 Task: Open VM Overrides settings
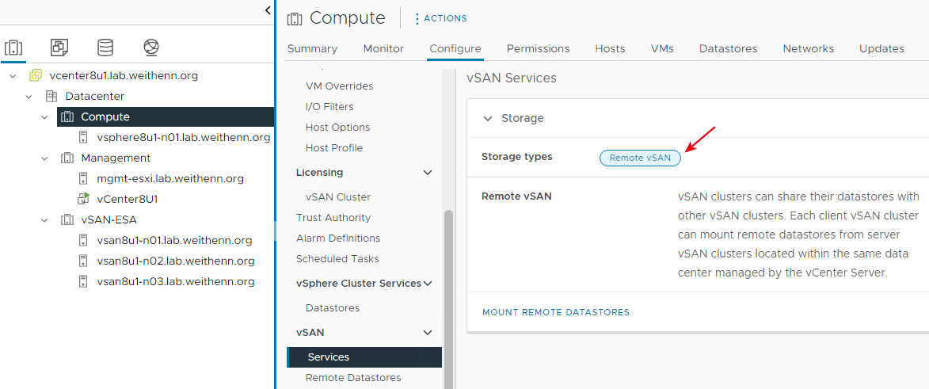340,86
